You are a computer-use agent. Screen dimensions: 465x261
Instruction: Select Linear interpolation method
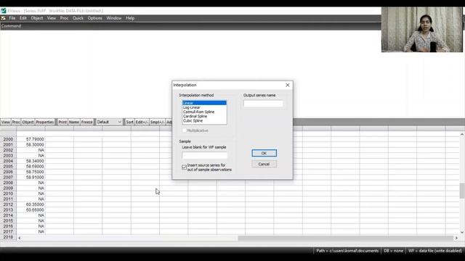pyautogui.click(x=204, y=103)
